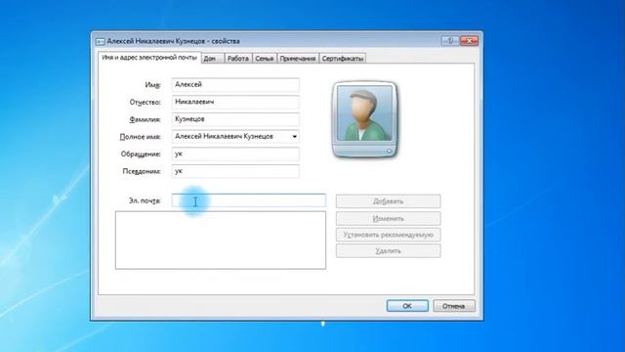Select the Имя и адрес электронной почты tab
The height and width of the screenshot is (352, 625).
pyautogui.click(x=149, y=58)
